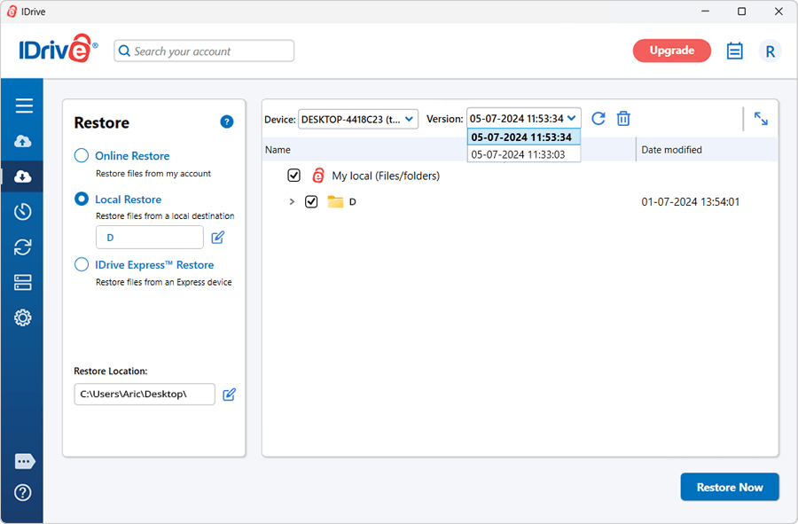Click the IDrive logo
Viewport: 798px width, 524px height.
58,49
